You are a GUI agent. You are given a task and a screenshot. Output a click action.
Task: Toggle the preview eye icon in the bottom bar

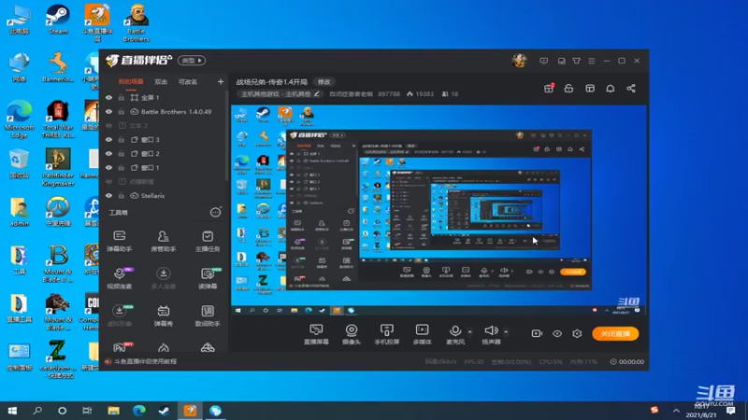coord(557,333)
